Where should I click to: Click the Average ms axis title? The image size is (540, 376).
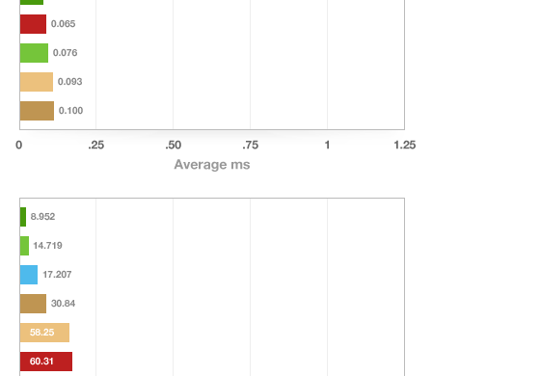[212, 165]
